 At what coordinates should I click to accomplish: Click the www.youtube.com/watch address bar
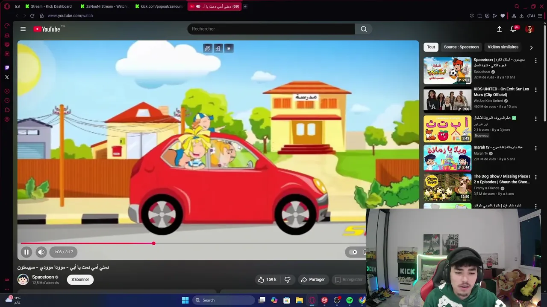point(70,16)
